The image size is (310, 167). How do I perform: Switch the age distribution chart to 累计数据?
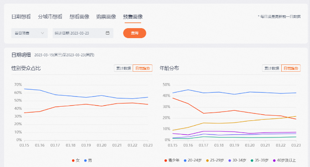tap(272, 68)
